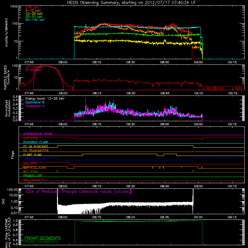Image resolution: width=248 pixels, height=248 pixels.
Task: Click the 08:45 time label under modulation plot
Action: (x=165, y=124)
